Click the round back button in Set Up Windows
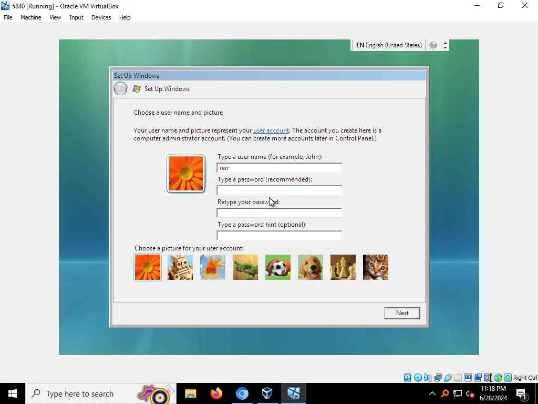Viewport: 538px width, 404px height. point(120,88)
